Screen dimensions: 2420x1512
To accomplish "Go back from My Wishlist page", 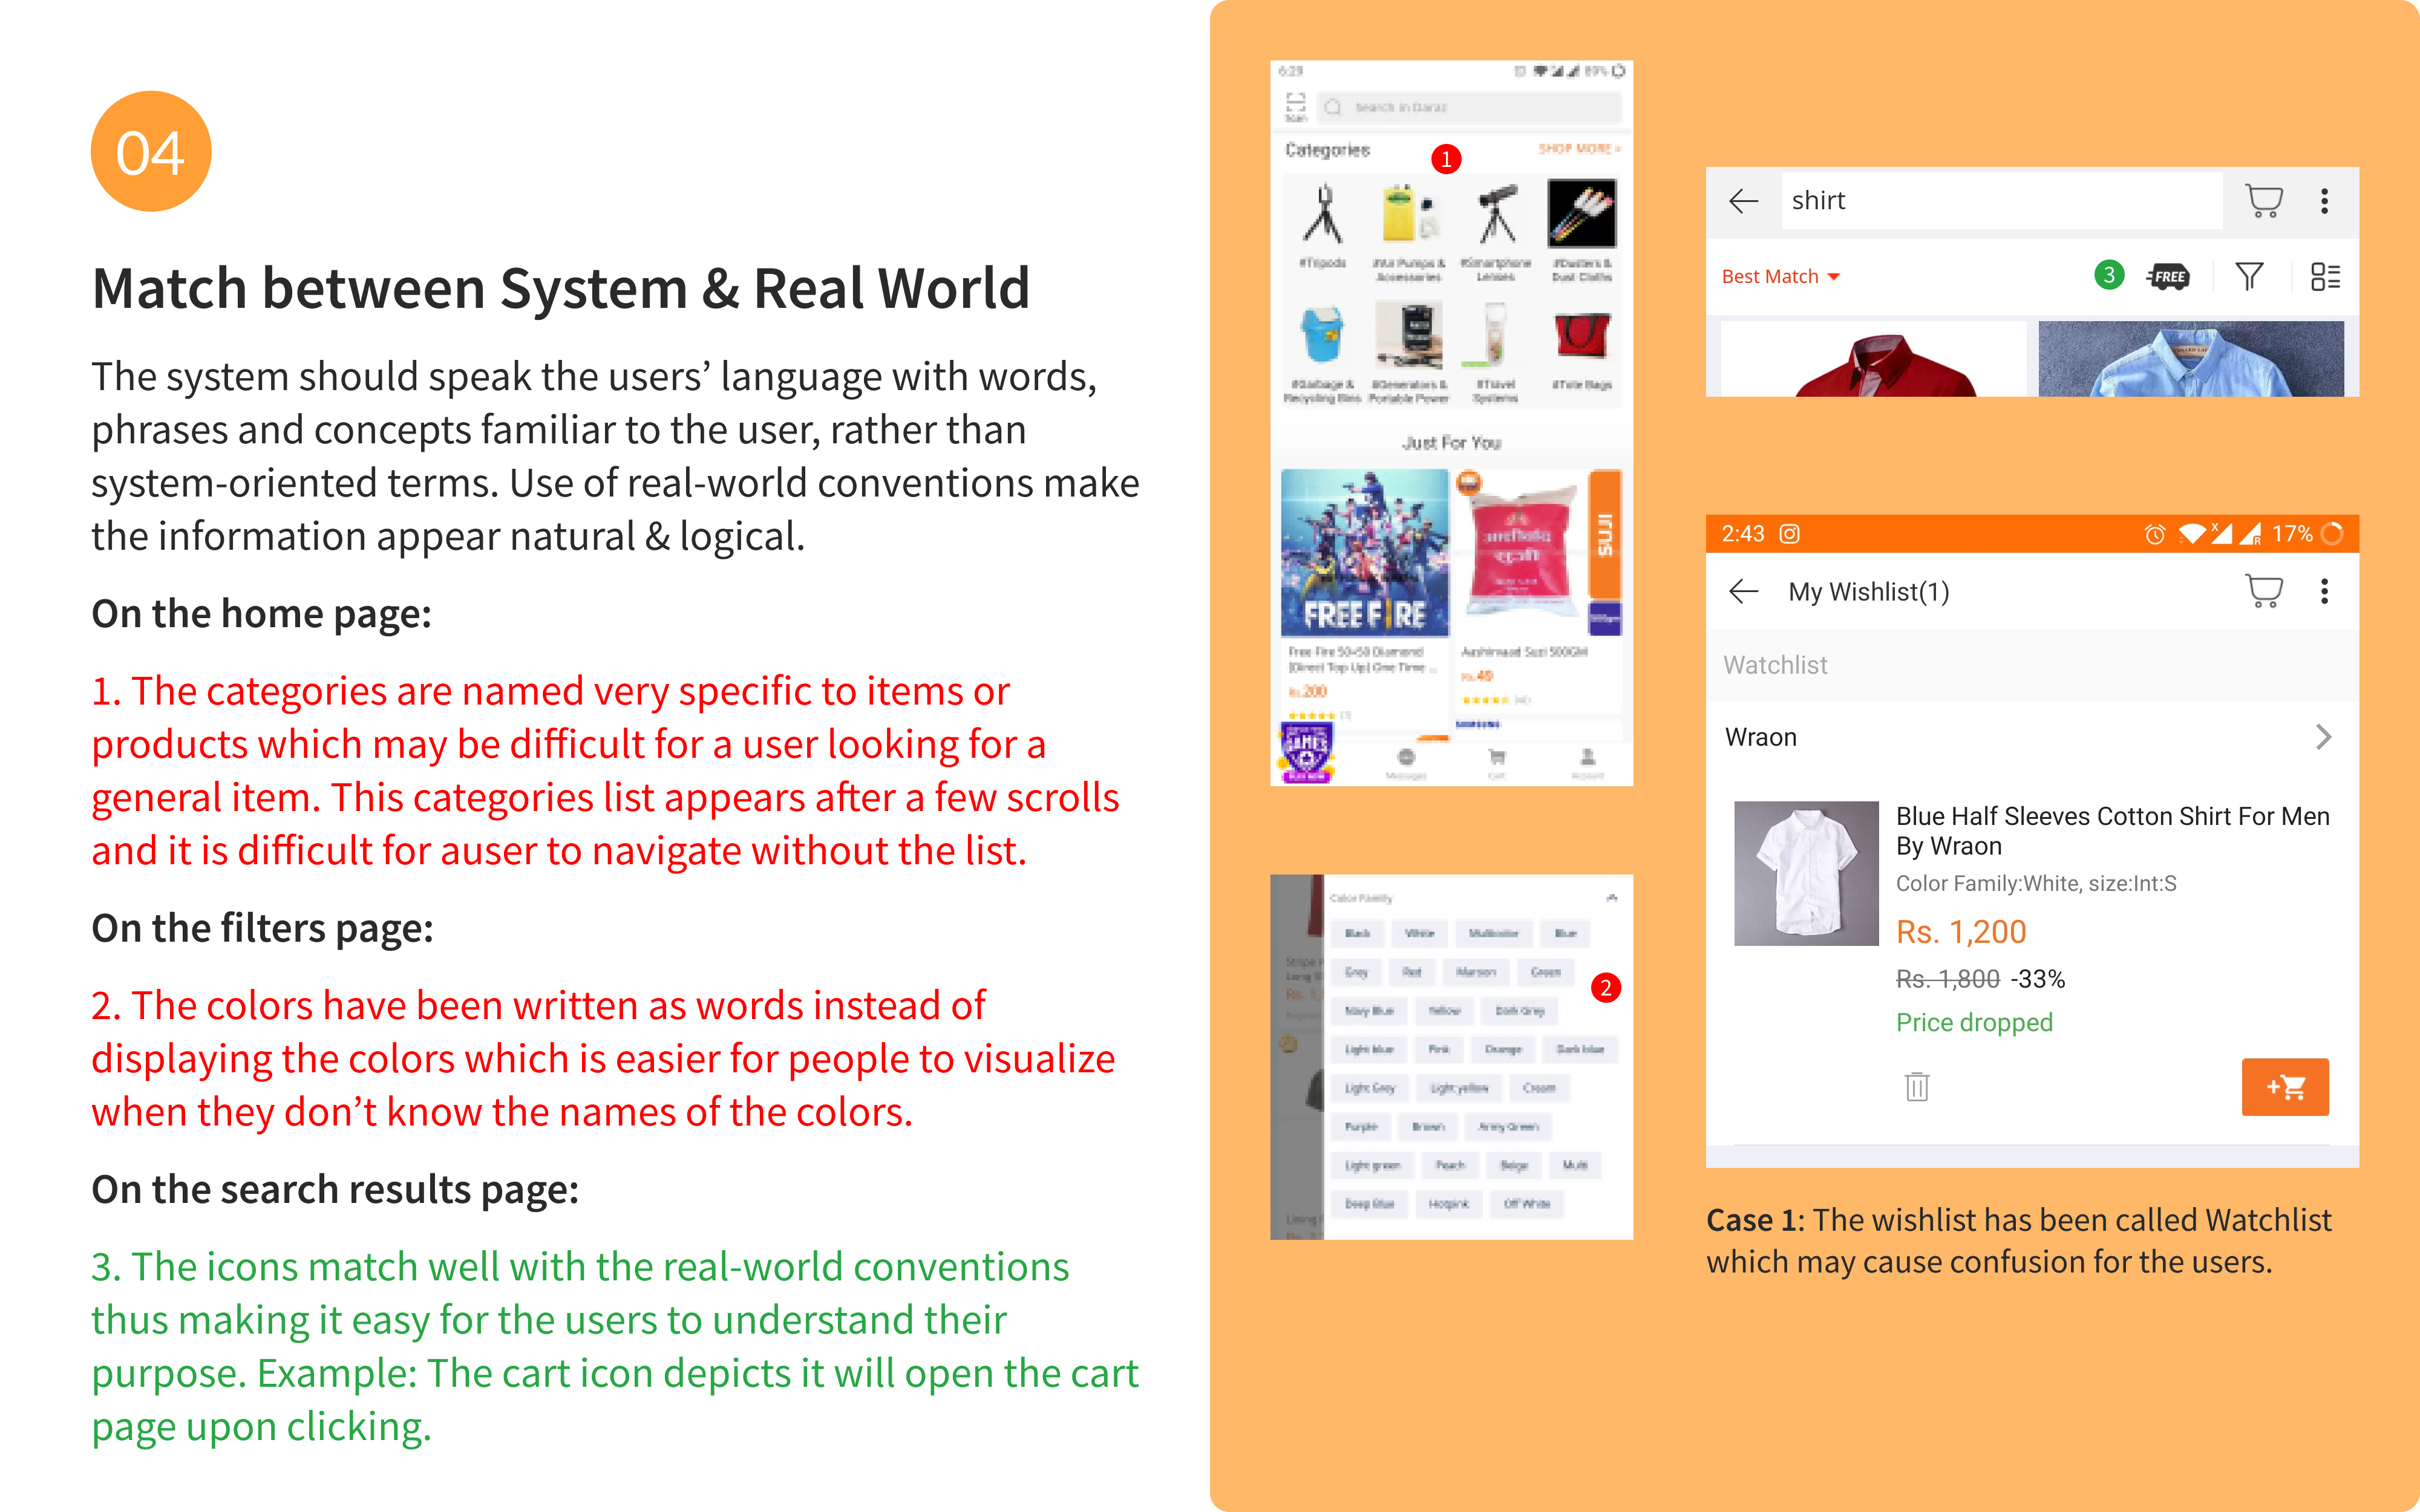I will tap(1743, 591).
